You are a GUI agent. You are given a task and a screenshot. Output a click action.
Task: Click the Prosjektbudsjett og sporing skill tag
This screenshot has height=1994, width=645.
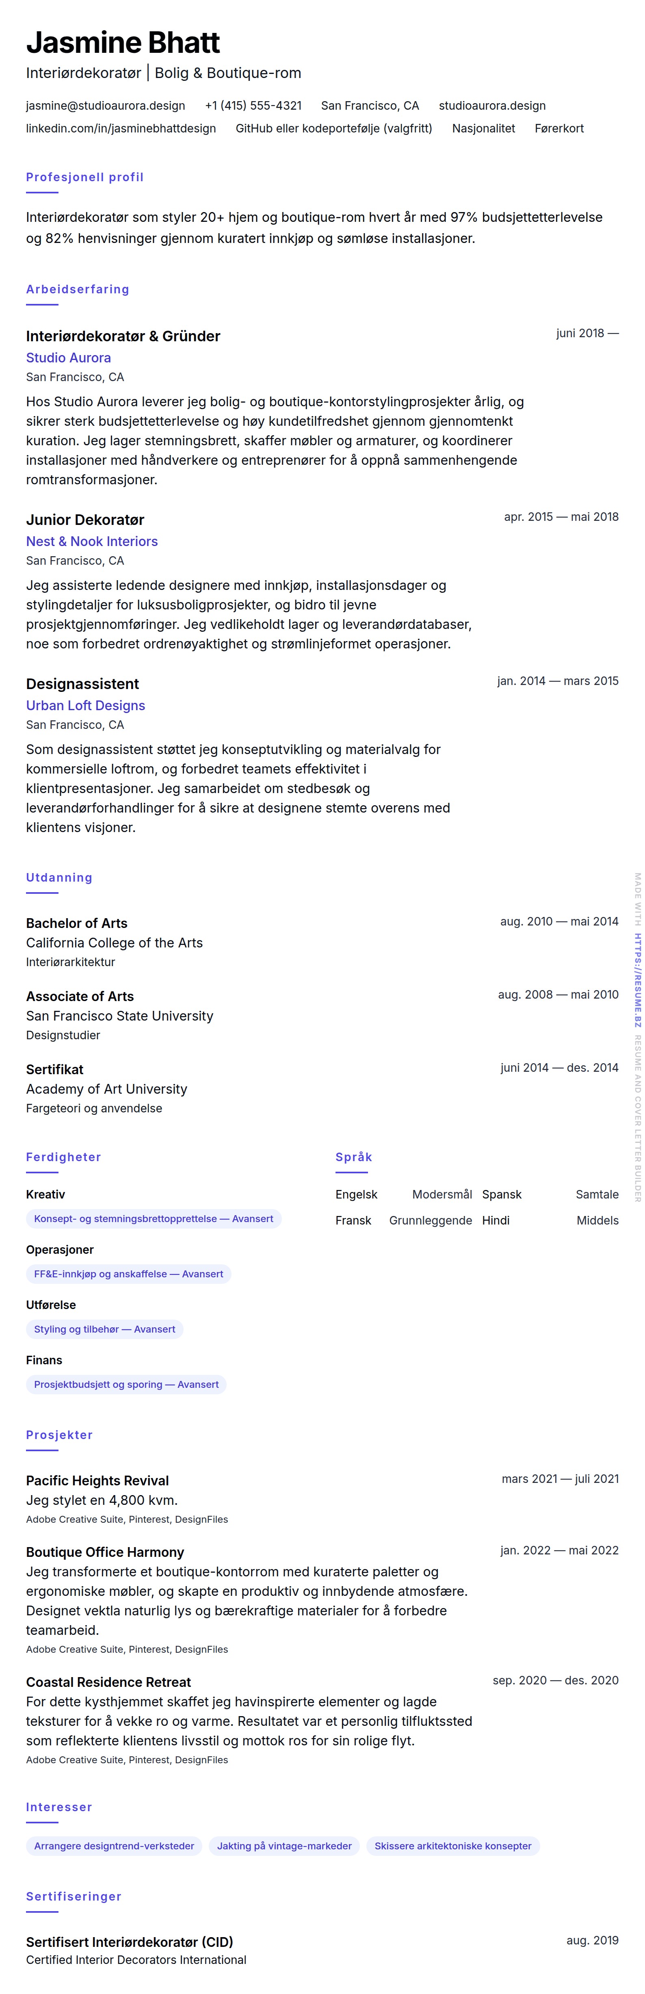point(126,1384)
